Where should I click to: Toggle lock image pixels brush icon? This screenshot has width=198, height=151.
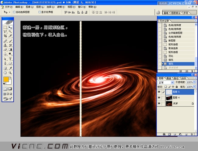[x=169, y=87]
